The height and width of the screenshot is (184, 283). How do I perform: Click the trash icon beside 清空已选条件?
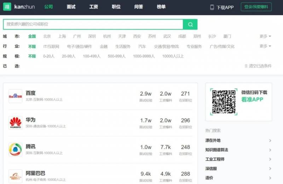click(x=246, y=66)
